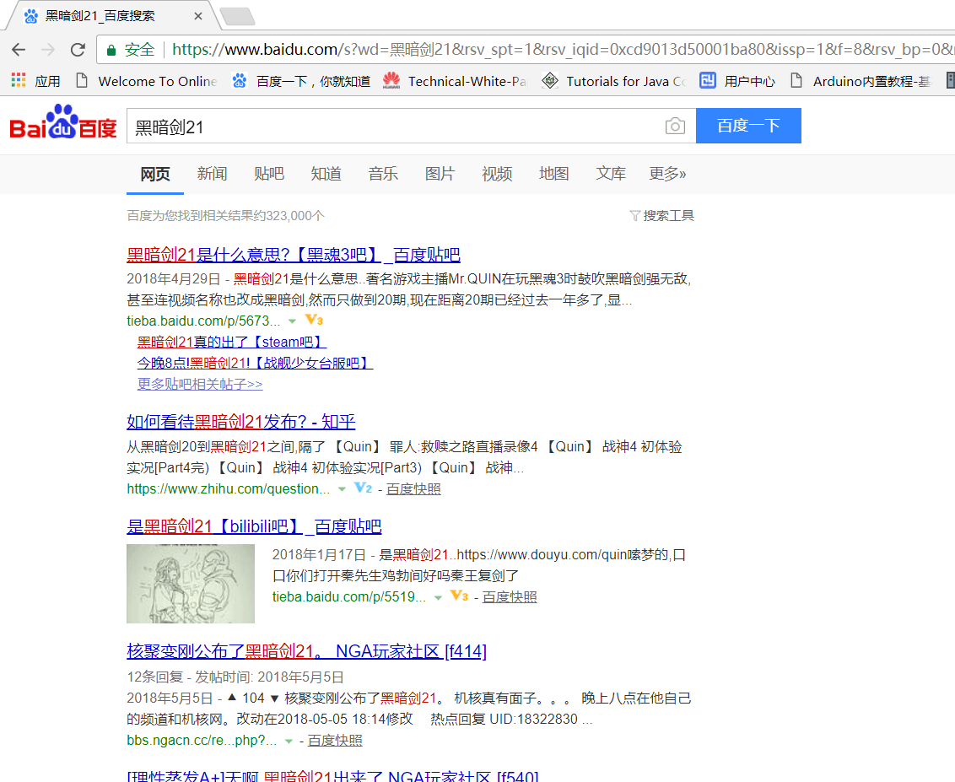Expand dropdown arrow next to bbs.ngacn.cc URL
This screenshot has width=955, height=782.
(x=289, y=742)
